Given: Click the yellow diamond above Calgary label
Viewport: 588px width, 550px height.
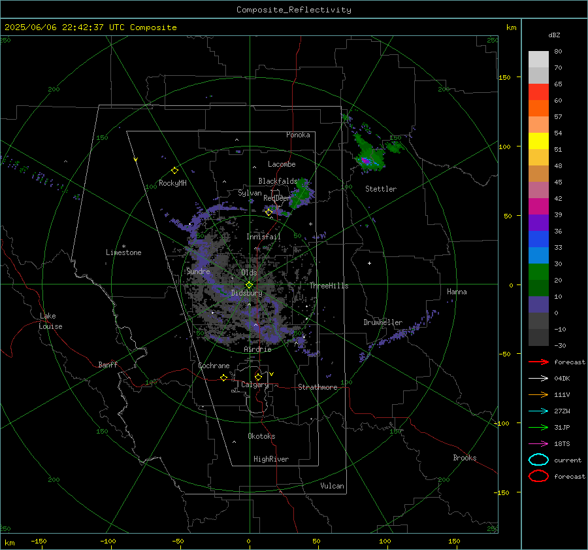Looking at the screenshot, I should pyautogui.click(x=258, y=377).
